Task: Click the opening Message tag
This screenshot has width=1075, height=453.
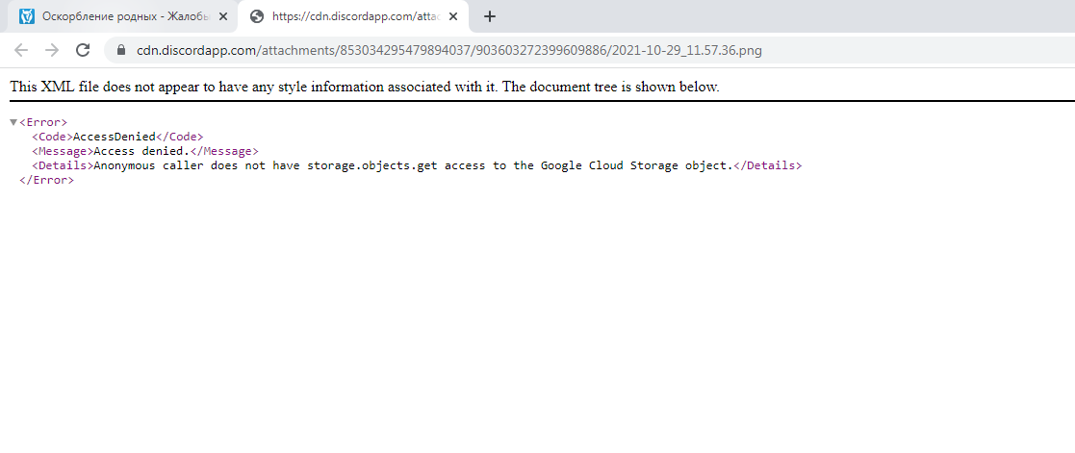Action: pyautogui.click(x=62, y=151)
